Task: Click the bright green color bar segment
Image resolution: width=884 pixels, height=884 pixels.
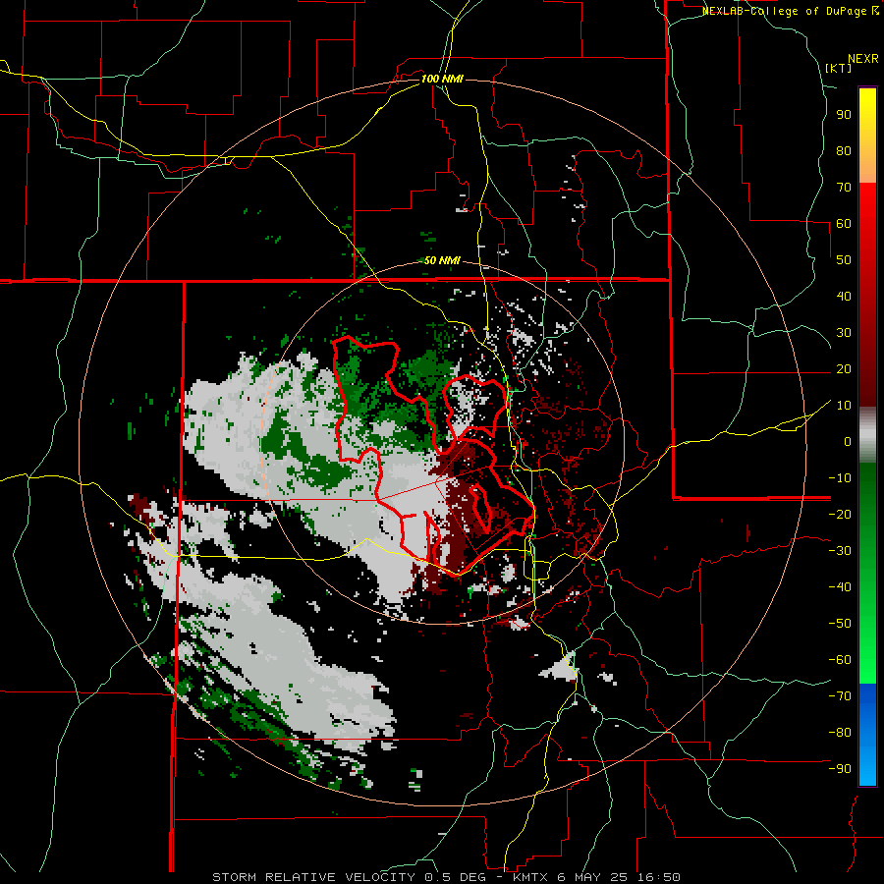Action: pyautogui.click(x=867, y=648)
